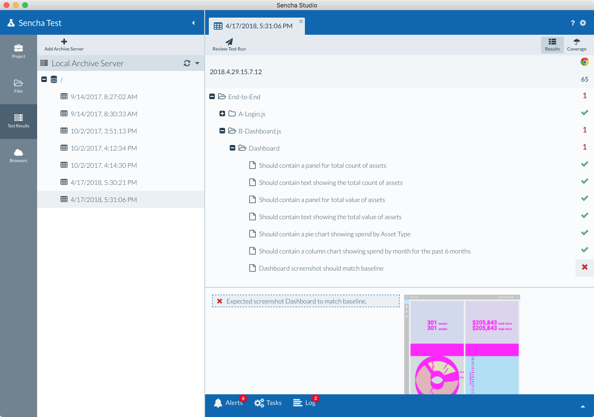594x417 pixels.
Task: Click the Add Archive Server plus icon
Action: (x=64, y=42)
